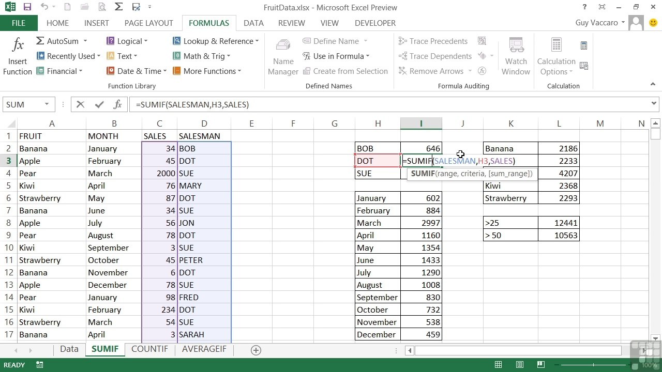Open the Financial functions dropdown
Viewport: 662px width, 372px height.
click(x=59, y=71)
